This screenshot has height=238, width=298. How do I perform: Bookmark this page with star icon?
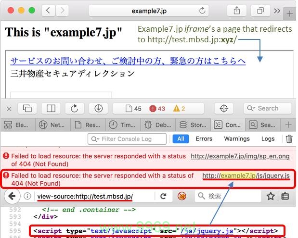pos(271,196)
